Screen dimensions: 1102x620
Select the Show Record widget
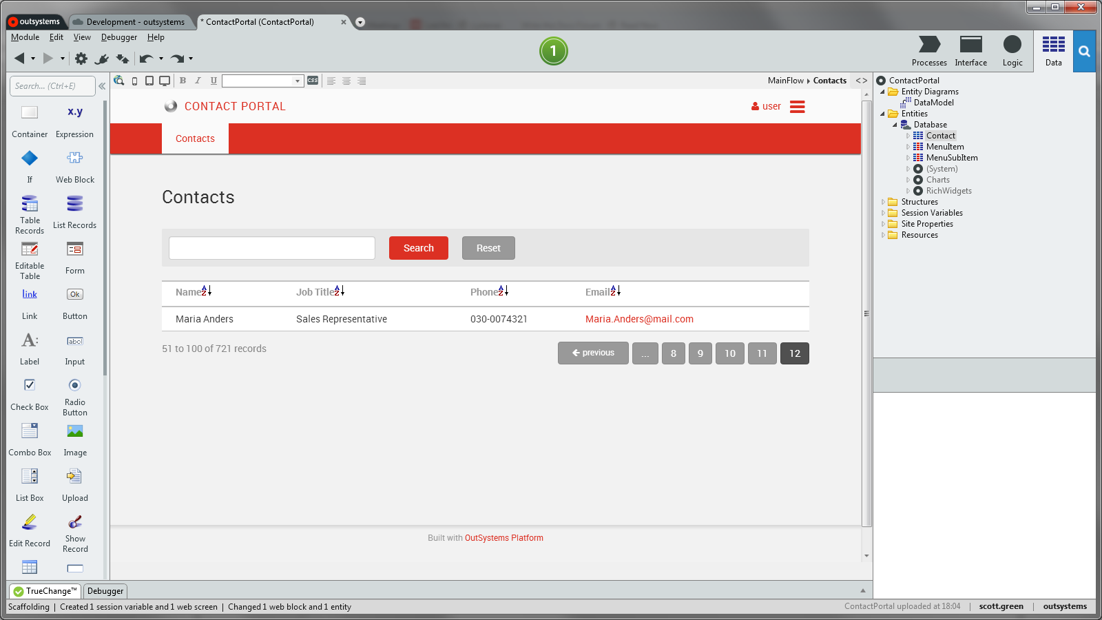[75, 533]
